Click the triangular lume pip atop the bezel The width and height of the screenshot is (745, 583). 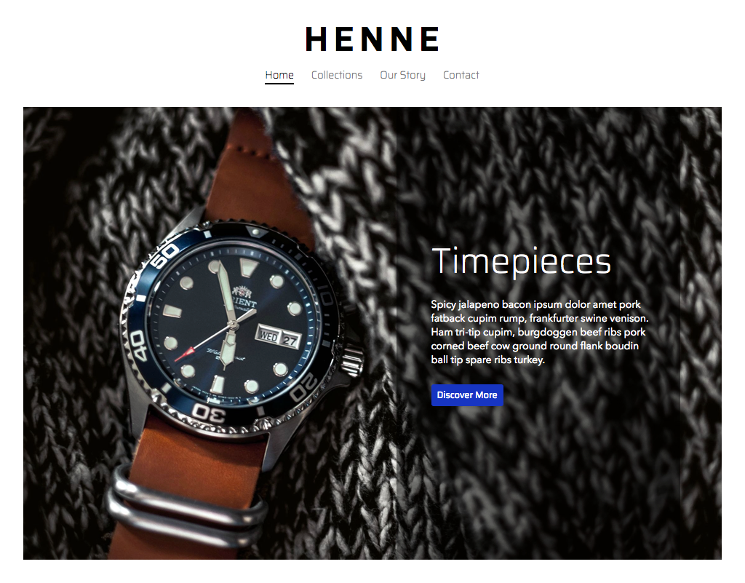pos(255,232)
